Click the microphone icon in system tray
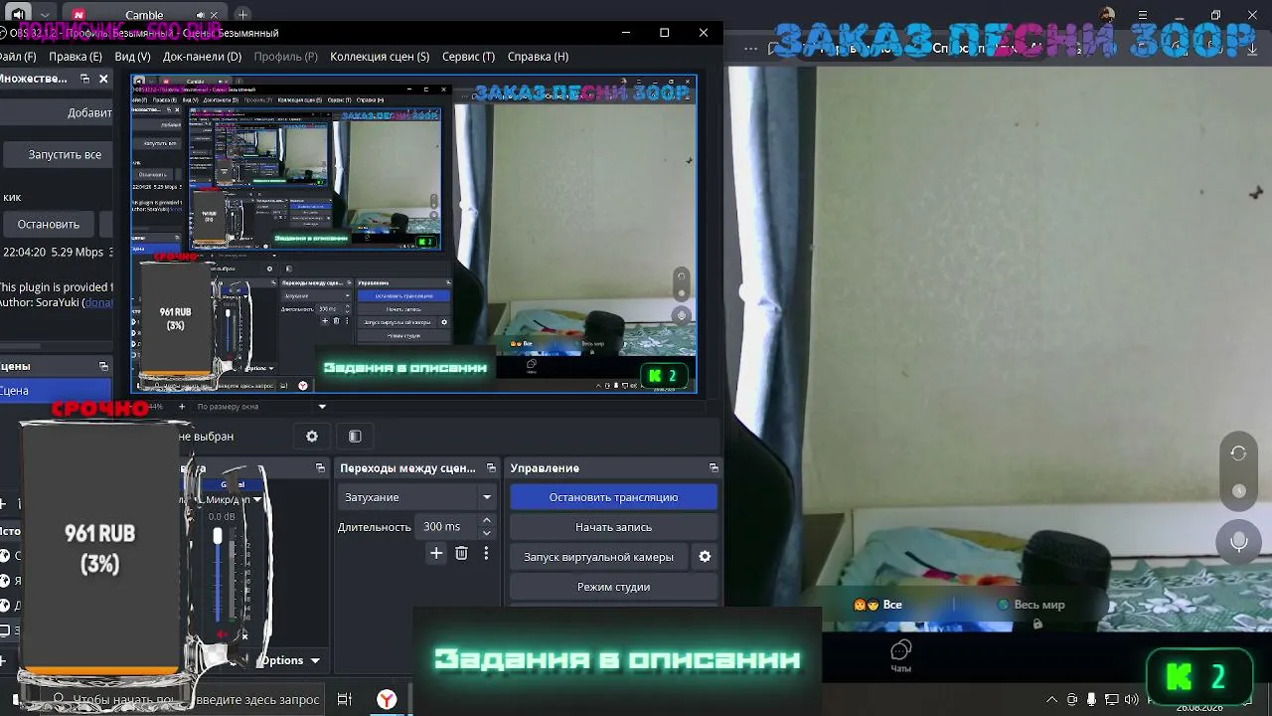Image resolution: width=1272 pixels, height=716 pixels. pos(1091,700)
